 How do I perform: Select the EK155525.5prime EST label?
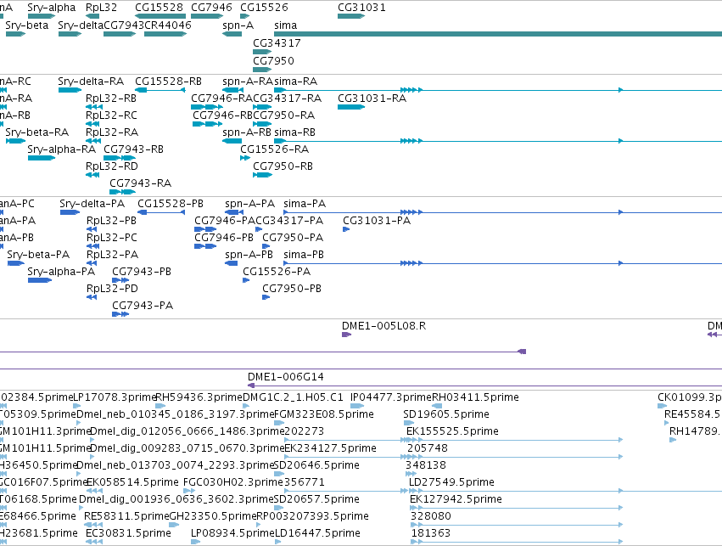(x=452, y=431)
